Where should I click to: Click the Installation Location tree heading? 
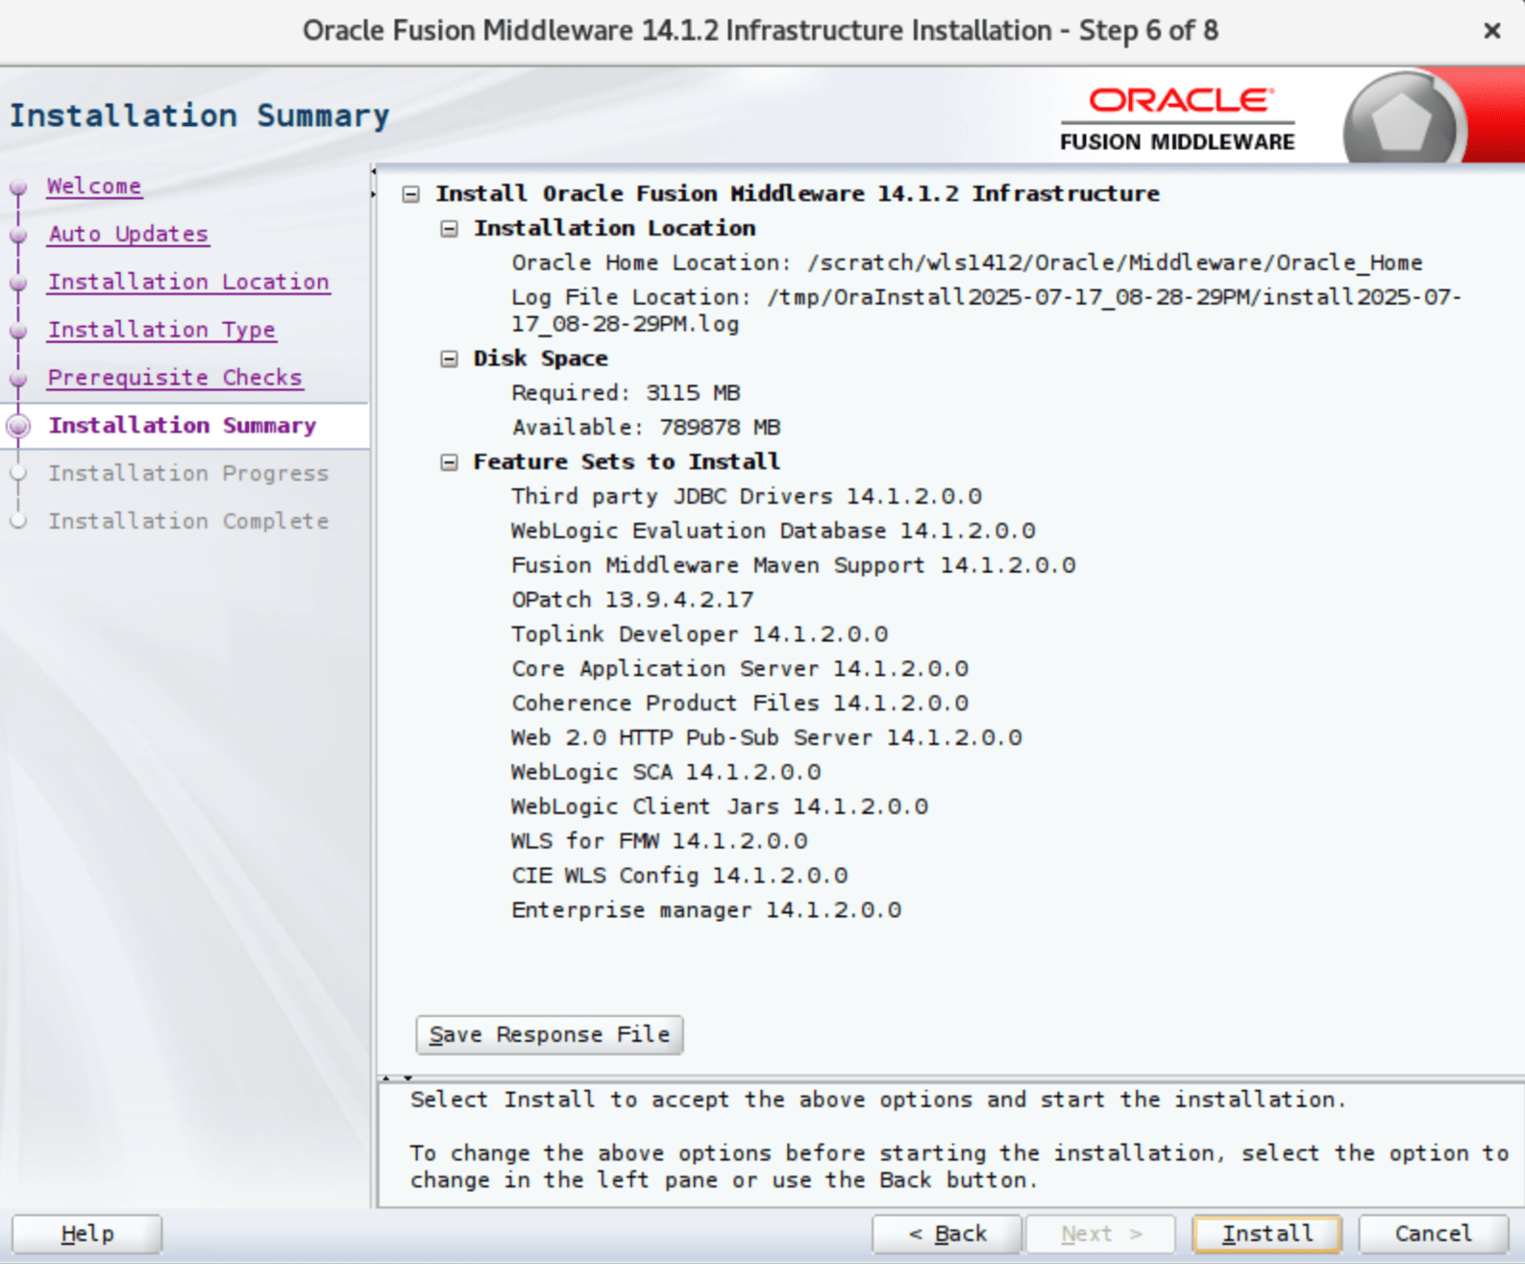click(x=615, y=229)
